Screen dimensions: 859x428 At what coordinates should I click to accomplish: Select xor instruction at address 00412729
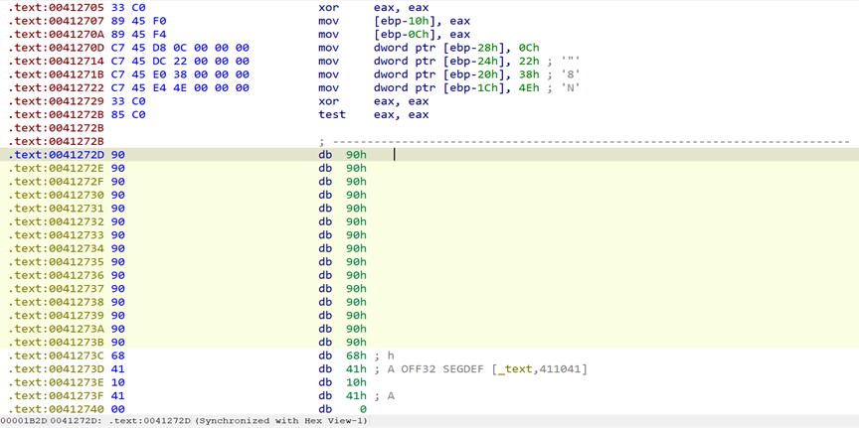429,101
